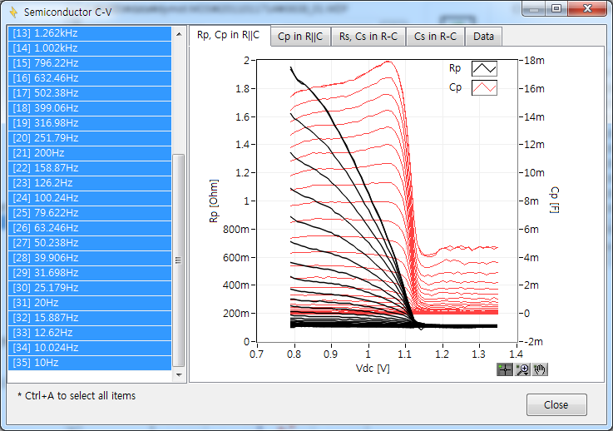
Task: Click the Cp red plot legend icon
Action: 484,87
